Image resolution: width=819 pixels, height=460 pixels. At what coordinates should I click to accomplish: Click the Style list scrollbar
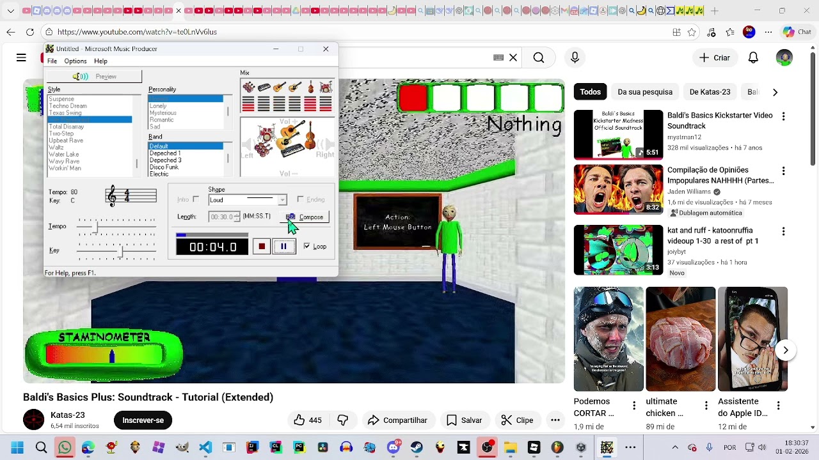click(137, 136)
